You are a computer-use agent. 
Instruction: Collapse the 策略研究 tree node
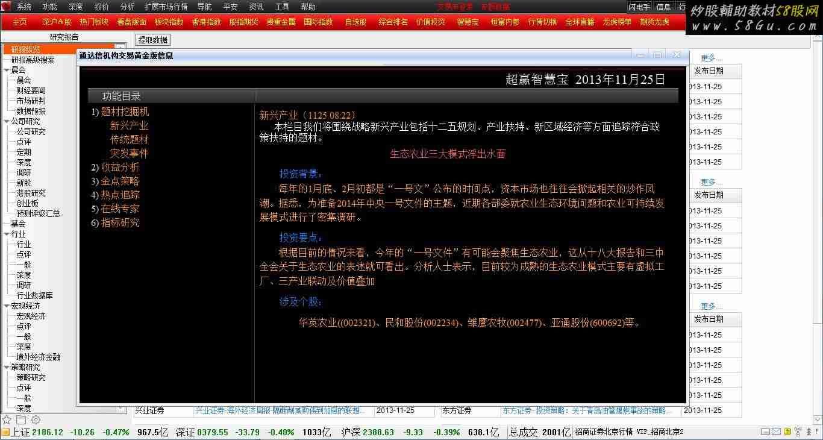coord(6,367)
